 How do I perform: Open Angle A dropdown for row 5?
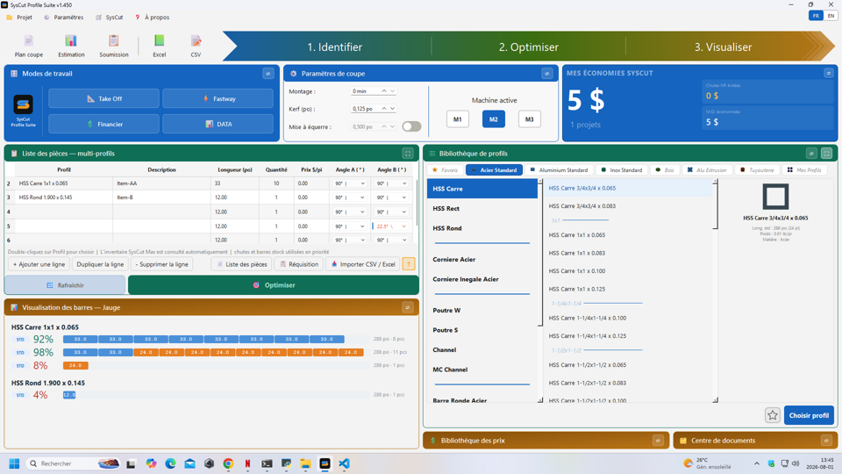(x=350, y=226)
